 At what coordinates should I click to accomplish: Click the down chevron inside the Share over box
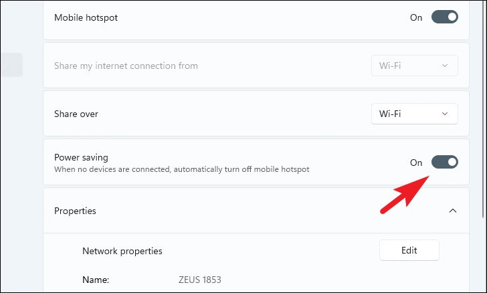coord(445,114)
